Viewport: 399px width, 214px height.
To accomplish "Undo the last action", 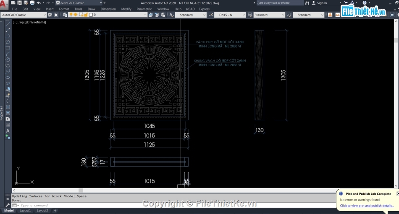I will point(38,3).
